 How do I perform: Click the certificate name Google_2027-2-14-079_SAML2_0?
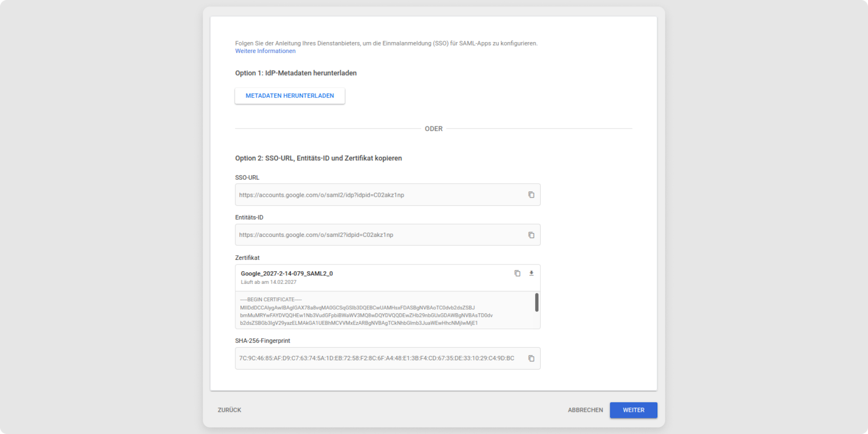287,274
